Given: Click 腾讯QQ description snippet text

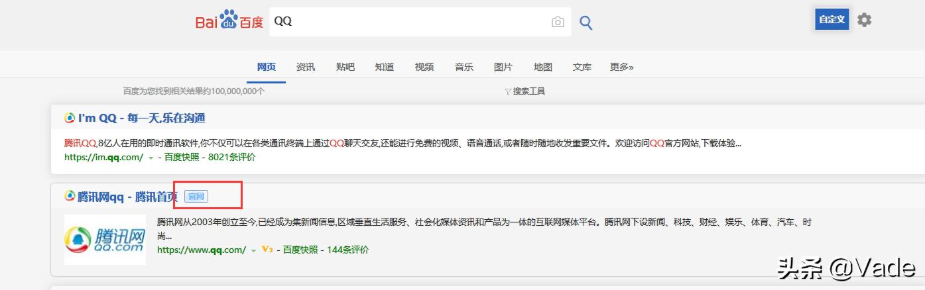Looking at the screenshot, I should click(402, 142).
